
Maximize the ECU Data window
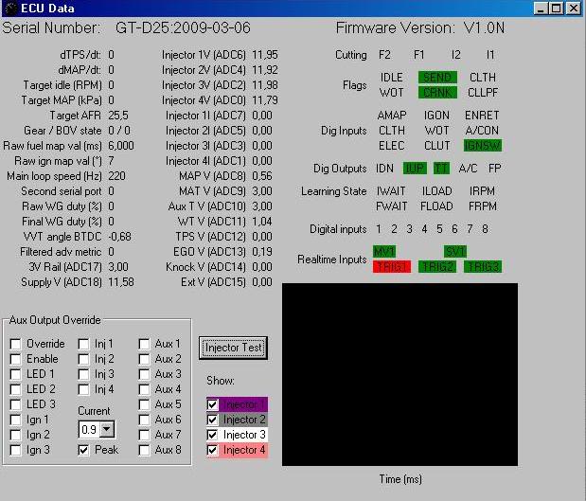[x=556, y=9]
